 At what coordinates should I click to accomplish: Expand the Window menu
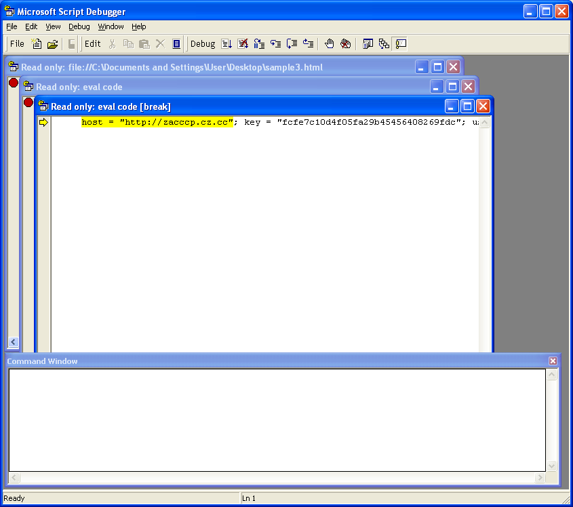pyautogui.click(x=111, y=26)
